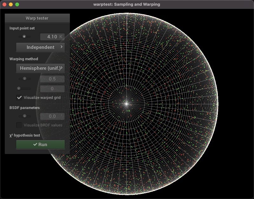Toggle the Visualize BRDF values checkbox
254x199 pixels.
tap(20, 125)
